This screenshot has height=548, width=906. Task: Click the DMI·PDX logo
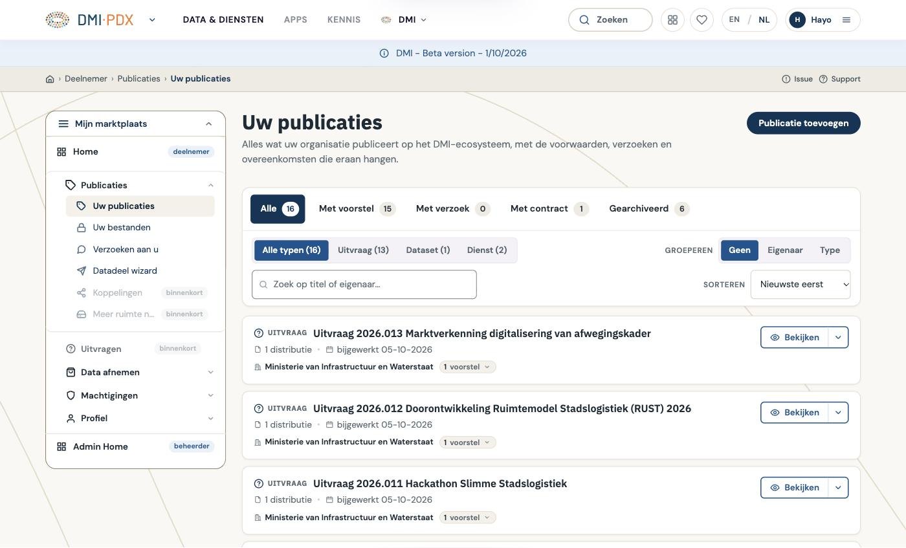tap(90, 19)
